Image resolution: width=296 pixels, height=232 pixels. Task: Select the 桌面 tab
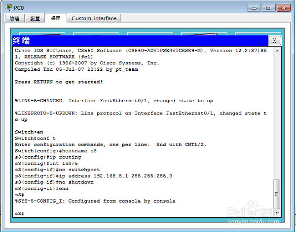click(x=56, y=18)
